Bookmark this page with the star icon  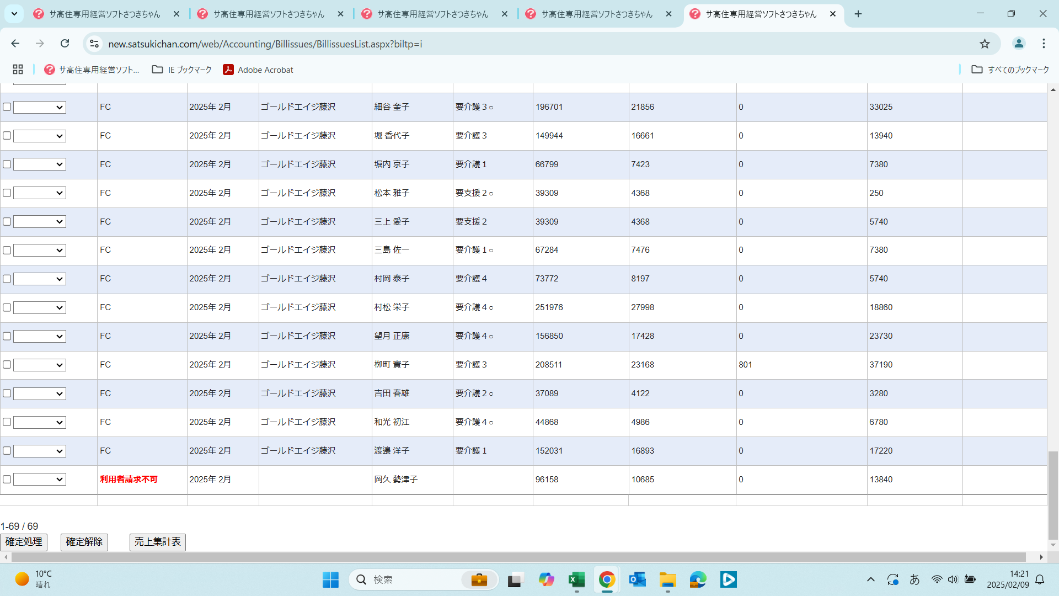point(985,44)
